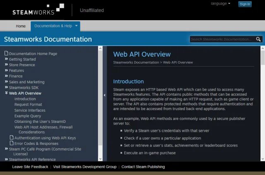Switch to the Home tab
The width and height of the screenshot is (265, 175).
coord(21,26)
